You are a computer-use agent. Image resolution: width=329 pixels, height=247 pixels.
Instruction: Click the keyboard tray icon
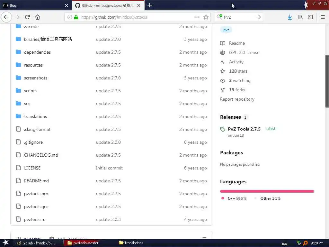(285, 243)
